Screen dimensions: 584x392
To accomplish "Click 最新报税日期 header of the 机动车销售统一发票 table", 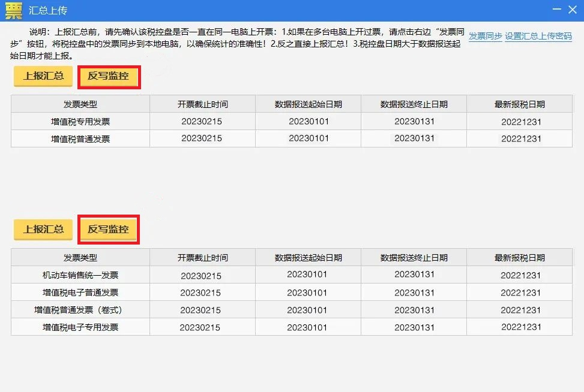I will pyautogui.click(x=520, y=258).
